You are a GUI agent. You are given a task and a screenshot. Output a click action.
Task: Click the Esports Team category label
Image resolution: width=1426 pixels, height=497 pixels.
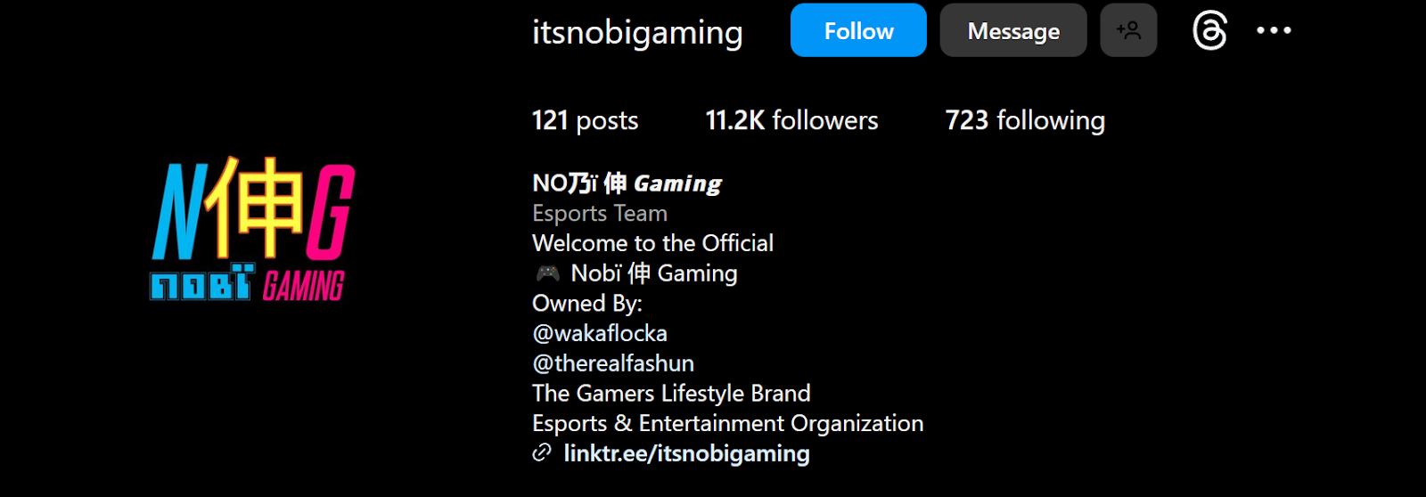click(600, 214)
